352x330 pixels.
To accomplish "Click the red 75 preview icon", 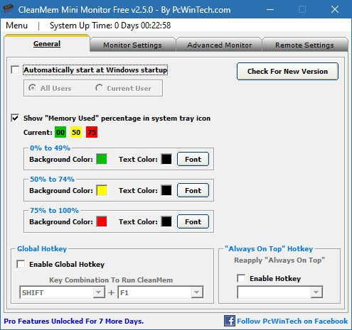I will [92, 132].
